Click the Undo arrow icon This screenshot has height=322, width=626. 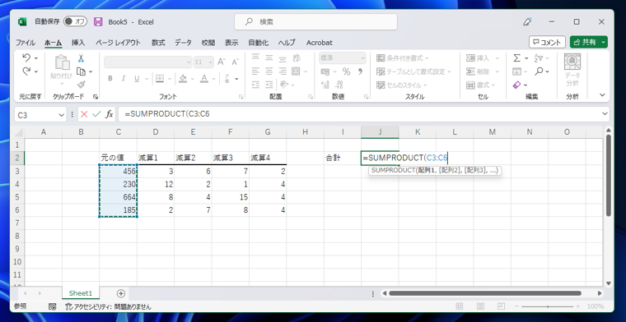26,58
